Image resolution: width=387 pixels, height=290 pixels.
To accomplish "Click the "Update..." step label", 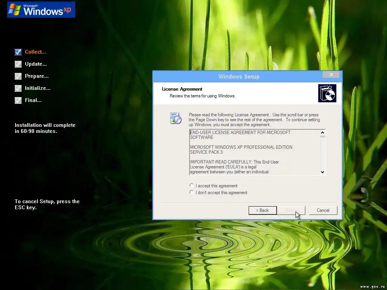I will 36,64.
